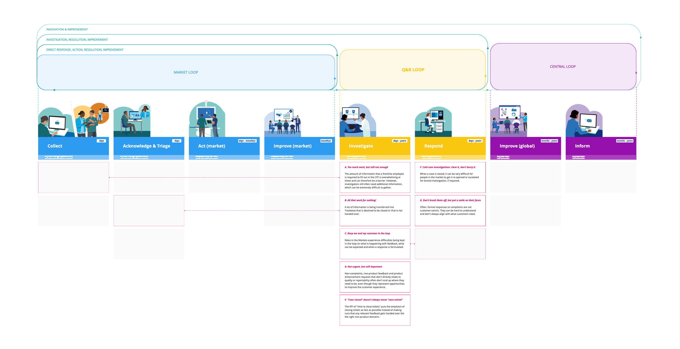Screen dimensions: 680x349
Task: Click the Collect header
Action: coord(55,146)
